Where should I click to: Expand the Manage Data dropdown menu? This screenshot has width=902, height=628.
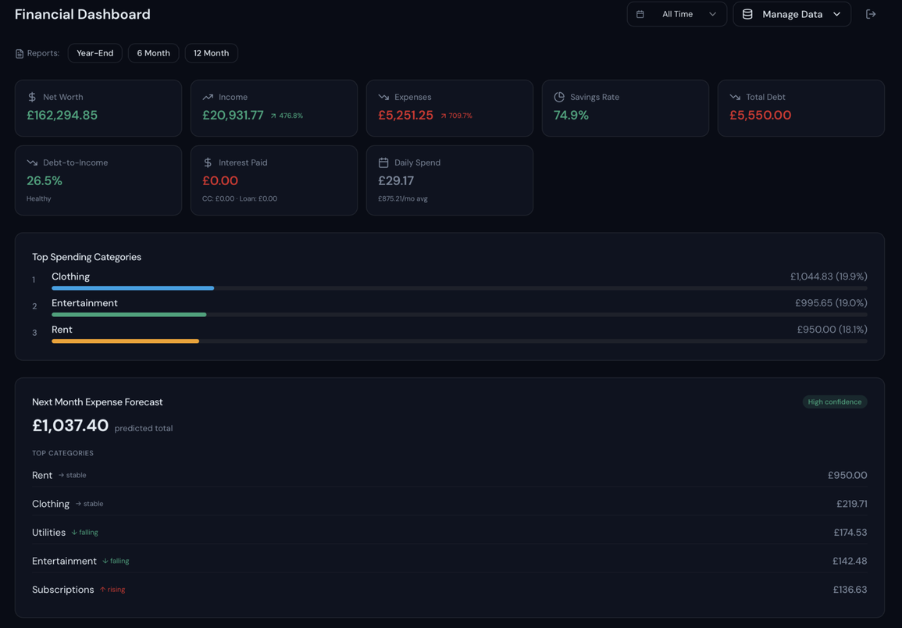coord(792,14)
